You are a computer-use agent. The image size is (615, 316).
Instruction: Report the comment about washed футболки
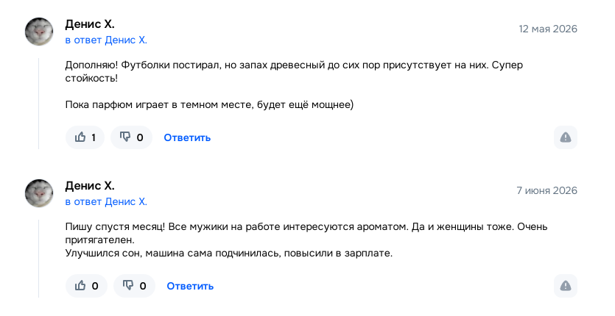click(x=565, y=137)
